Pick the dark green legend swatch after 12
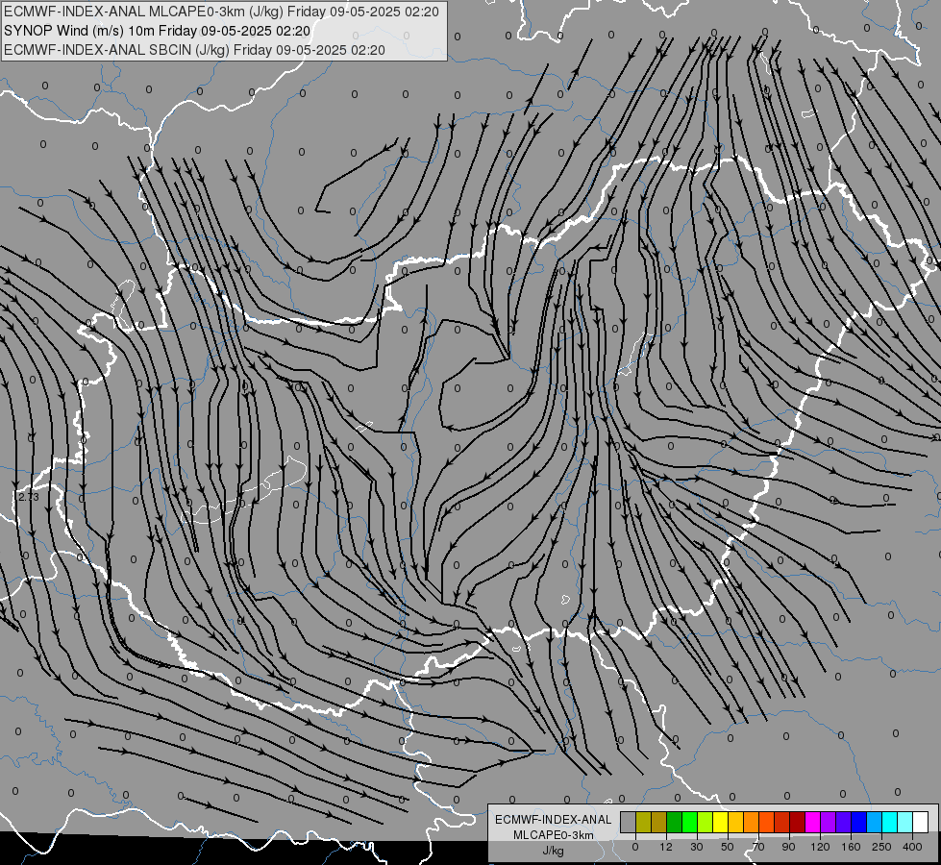The width and height of the screenshot is (941, 865). pos(675,822)
